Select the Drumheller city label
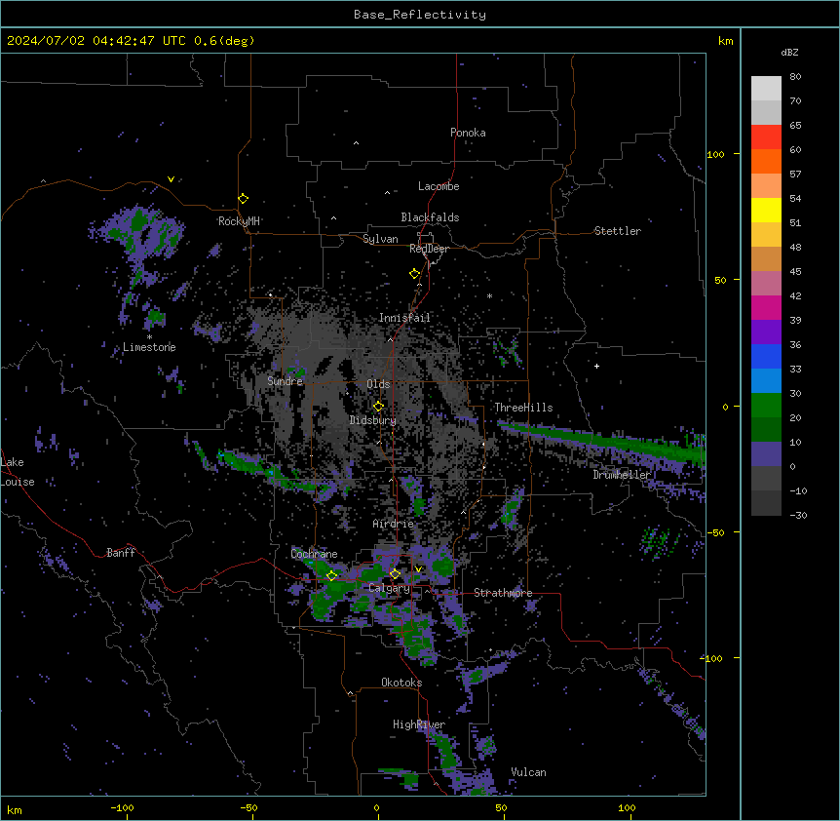840x821 pixels. tap(622, 475)
